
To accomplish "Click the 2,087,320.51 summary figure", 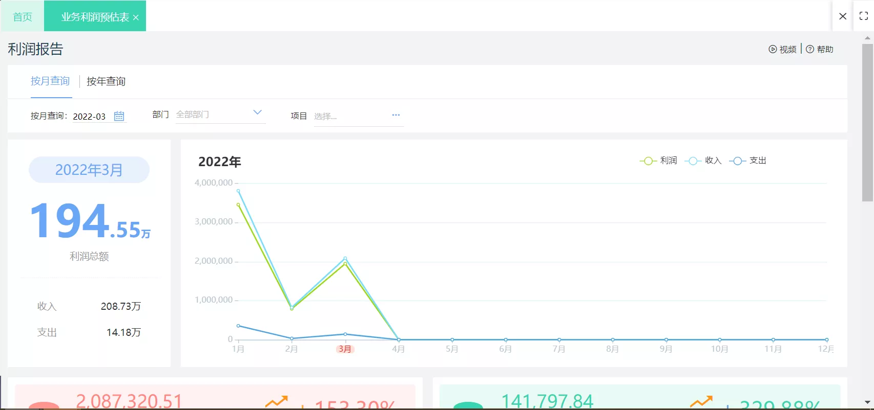I will coord(129,401).
